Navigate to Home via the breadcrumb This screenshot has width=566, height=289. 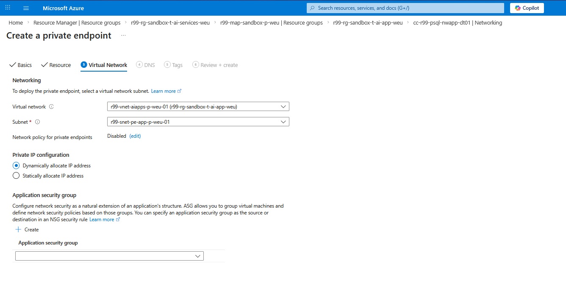(15, 22)
